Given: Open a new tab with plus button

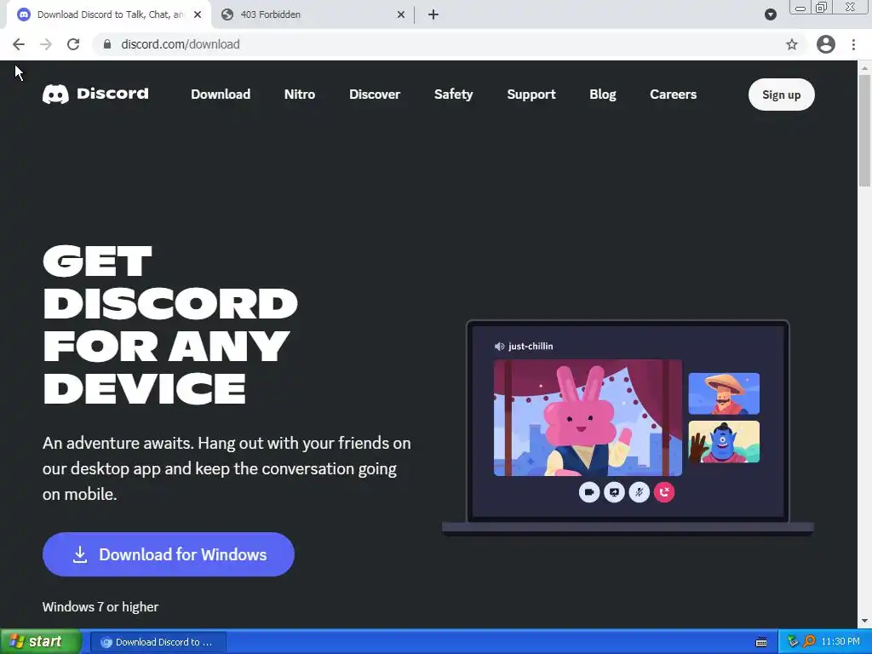Looking at the screenshot, I should [x=433, y=14].
